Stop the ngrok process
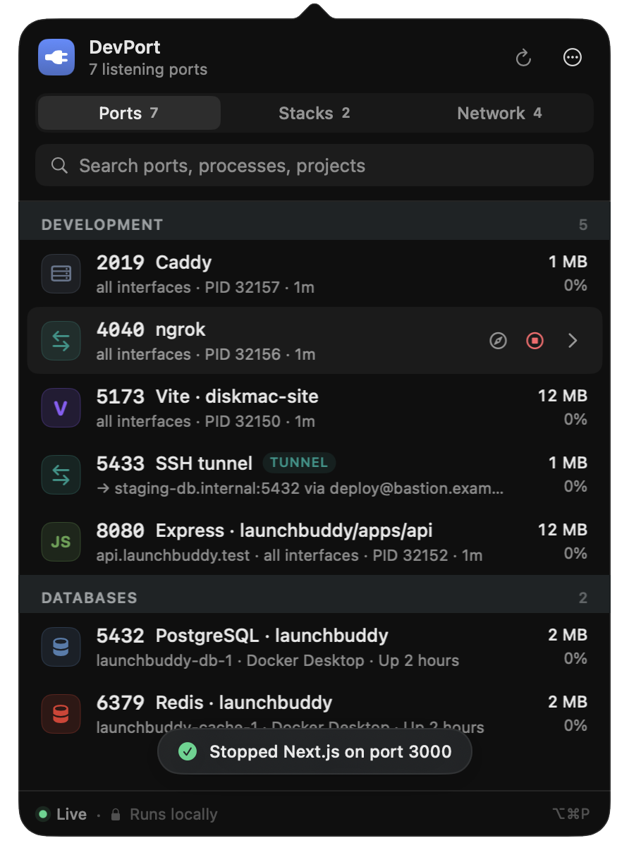Screen dimensions: 629x855 tap(535, 341)
